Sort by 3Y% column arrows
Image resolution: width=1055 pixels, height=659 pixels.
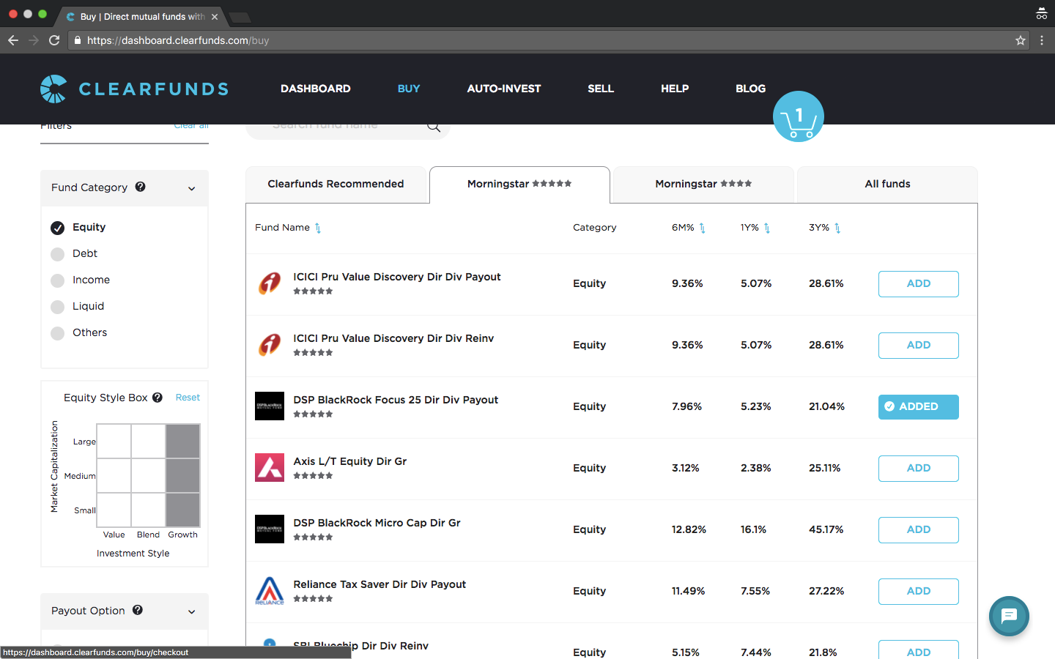click(837, 228)
